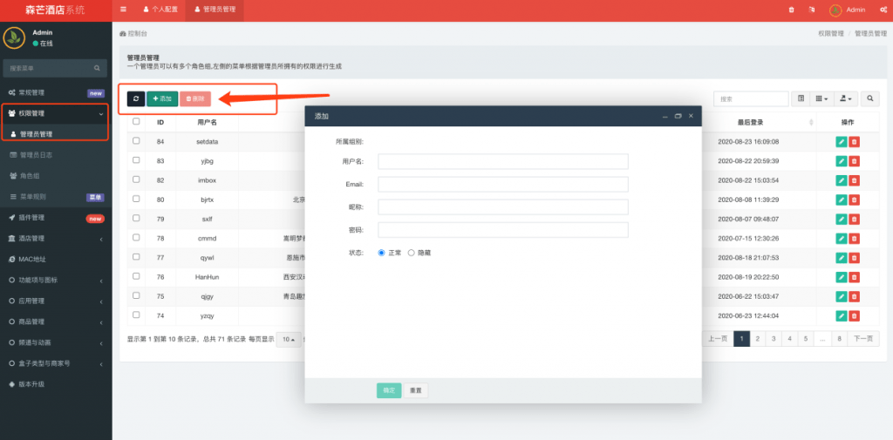Open the rows-per-page 10 dropdown
Viewport: 893px width, 440px height.
tap(289, 339)
